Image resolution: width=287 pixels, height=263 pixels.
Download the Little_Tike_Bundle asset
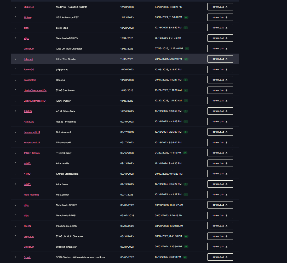pos(220,59)
